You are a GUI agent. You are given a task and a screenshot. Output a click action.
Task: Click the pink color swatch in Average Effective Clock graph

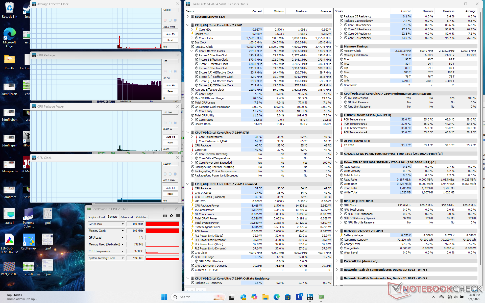click(165, 20)
